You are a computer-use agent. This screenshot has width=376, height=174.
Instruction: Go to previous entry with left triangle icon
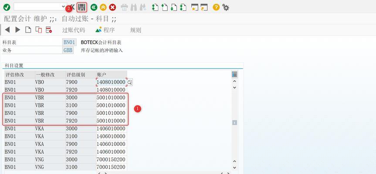point(7,30)
